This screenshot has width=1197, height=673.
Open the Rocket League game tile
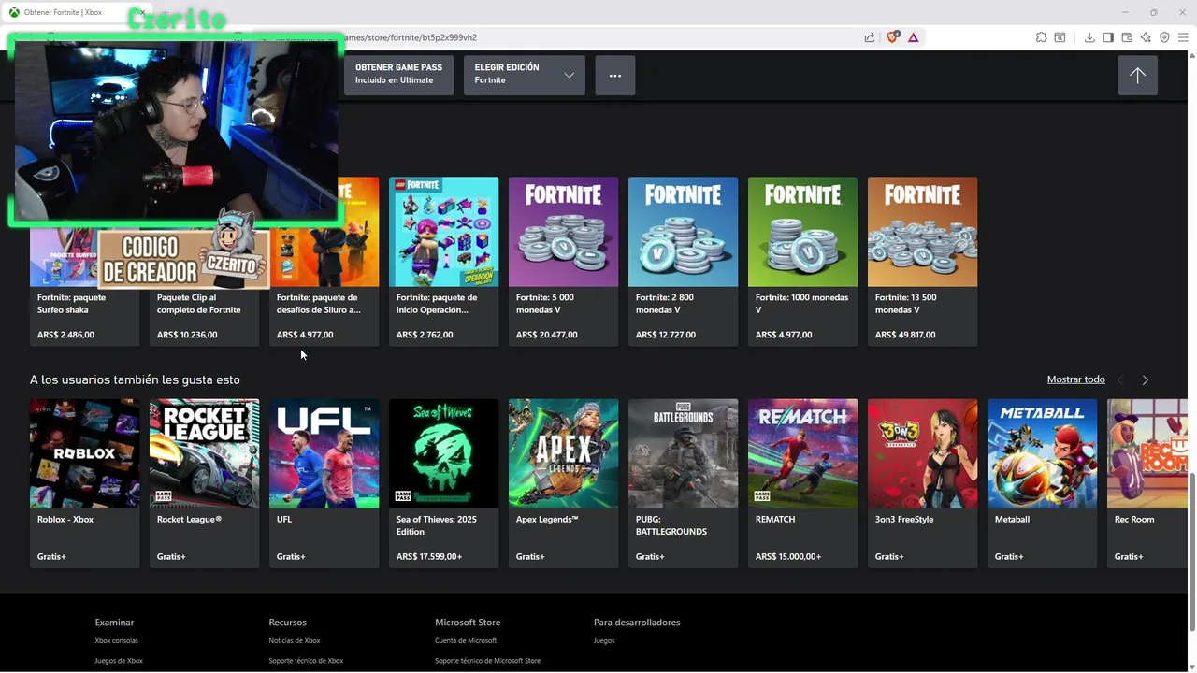(x=204, y=483)
